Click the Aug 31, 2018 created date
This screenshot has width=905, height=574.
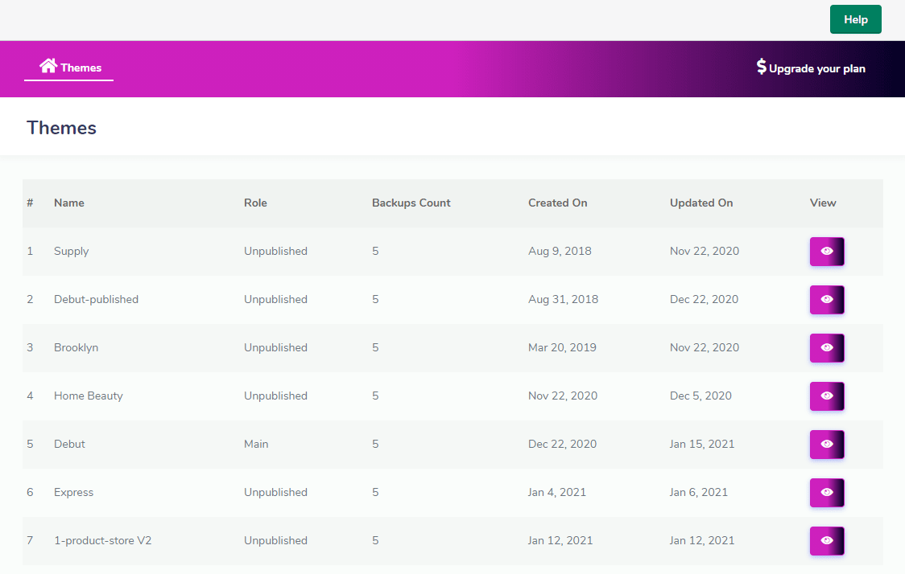point(564,300)
